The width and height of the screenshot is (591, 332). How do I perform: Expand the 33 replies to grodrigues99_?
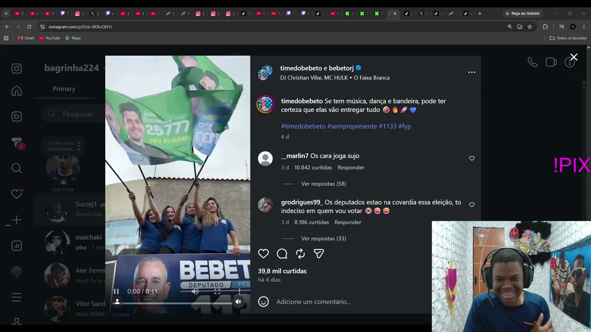click(324, 239)
